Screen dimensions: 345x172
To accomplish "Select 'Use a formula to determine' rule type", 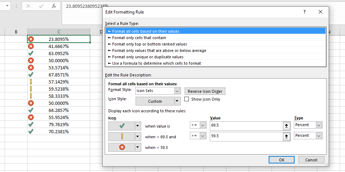I will point(157,63).
